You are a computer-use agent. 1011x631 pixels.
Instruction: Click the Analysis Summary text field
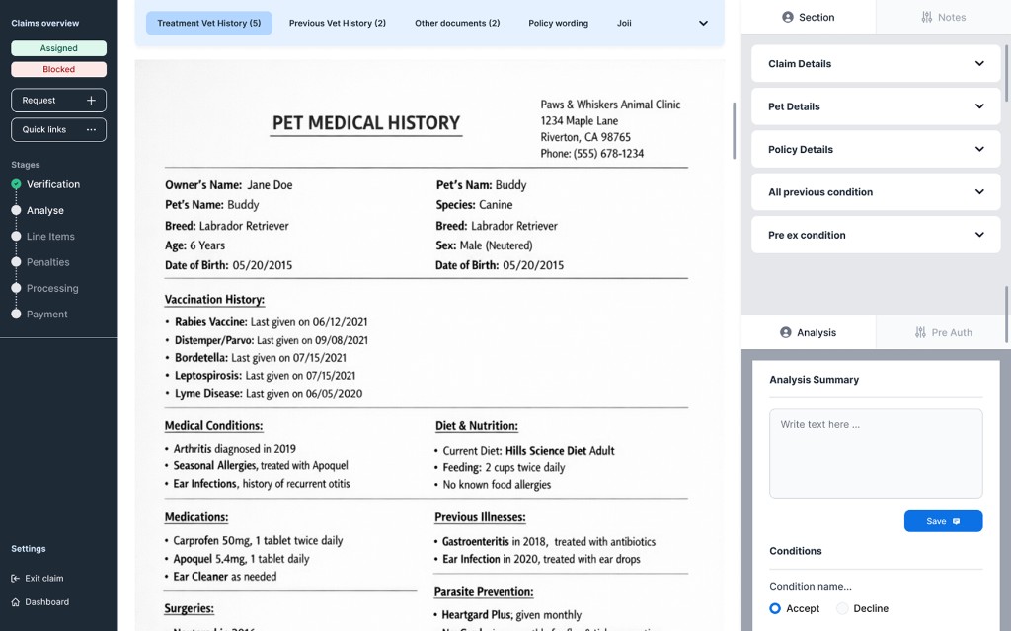point(876,454)
